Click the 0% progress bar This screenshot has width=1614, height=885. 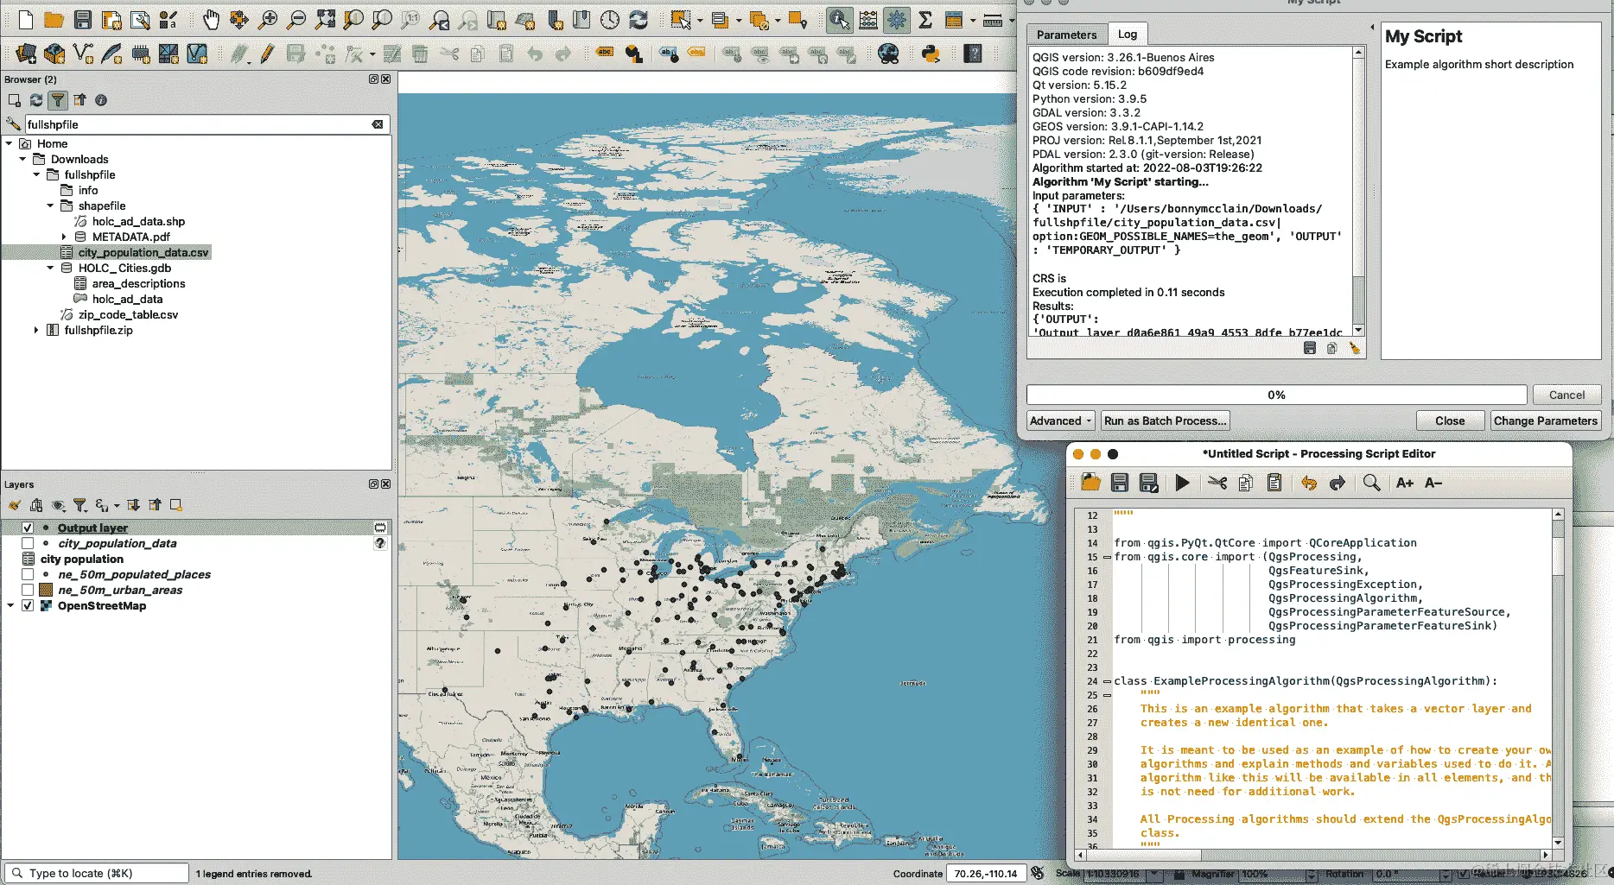pyautogui.click(x=1276, y=395)
